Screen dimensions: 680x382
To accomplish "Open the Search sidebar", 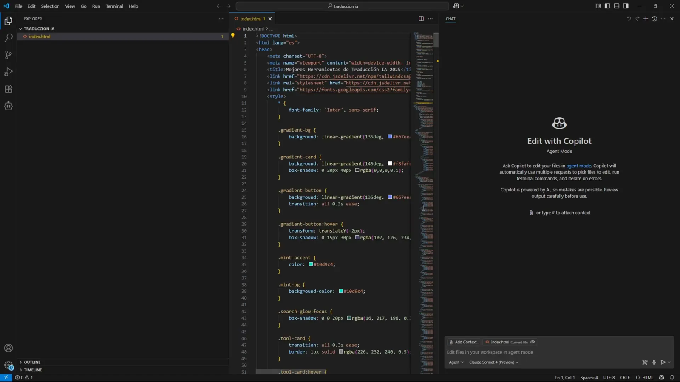I will [8, 37].
